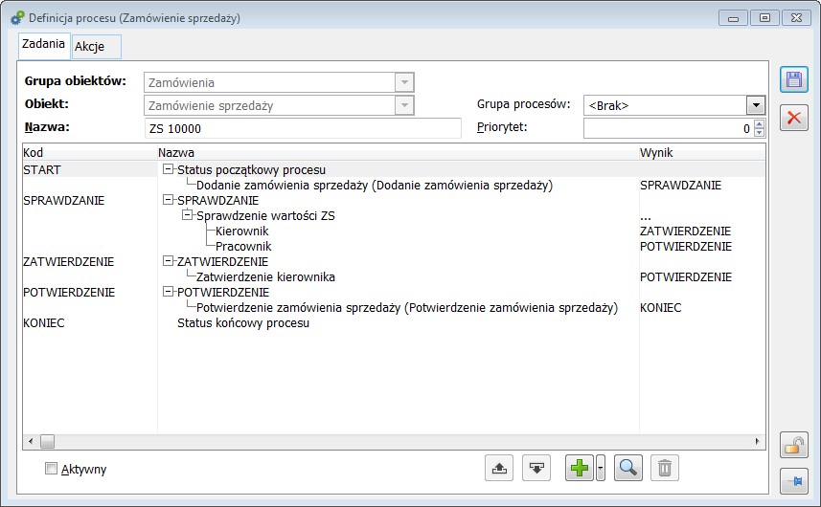Delete the selected item with the trash bin icon
This screenshot has width=821, height=507.
tap(665, 468)
